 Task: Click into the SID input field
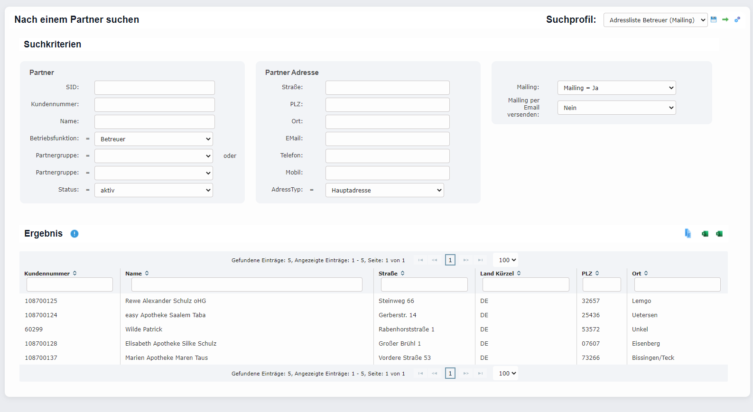(154, 88)
